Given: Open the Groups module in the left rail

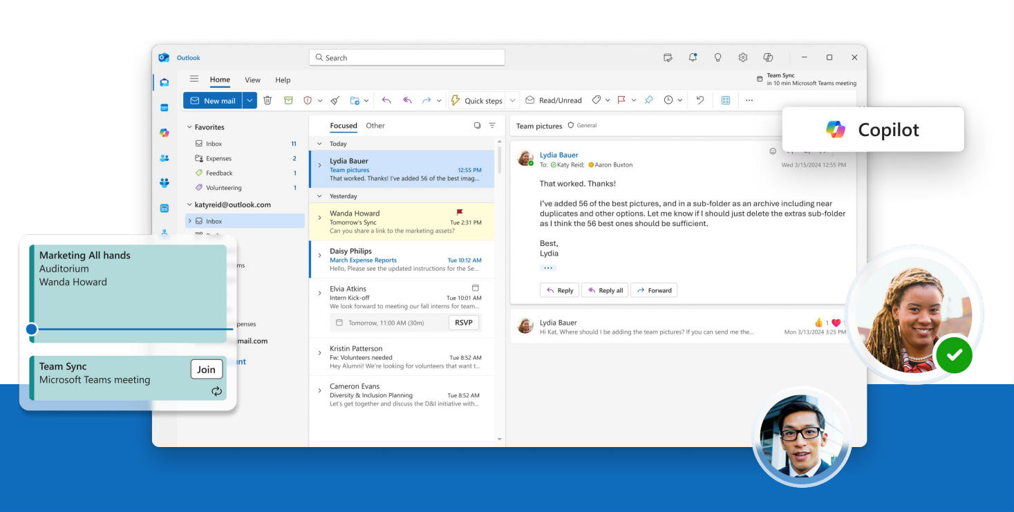Looking at the screenshot, I should (x=164, y=182).
